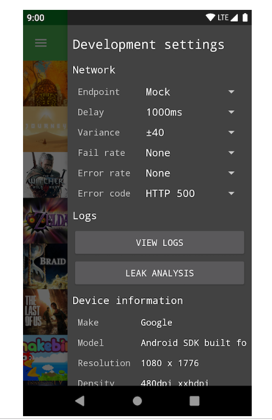The height and width of the screenshot is (420, 272).
Task: Expand the Error rate dropdown
Action: coord(190,173)
